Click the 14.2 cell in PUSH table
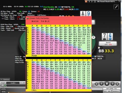This screenshot has width=126, height=93. [38, 47]
